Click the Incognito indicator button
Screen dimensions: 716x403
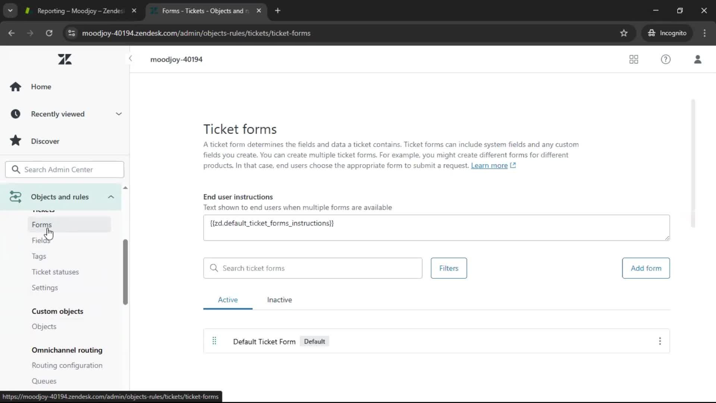point(667,33)
